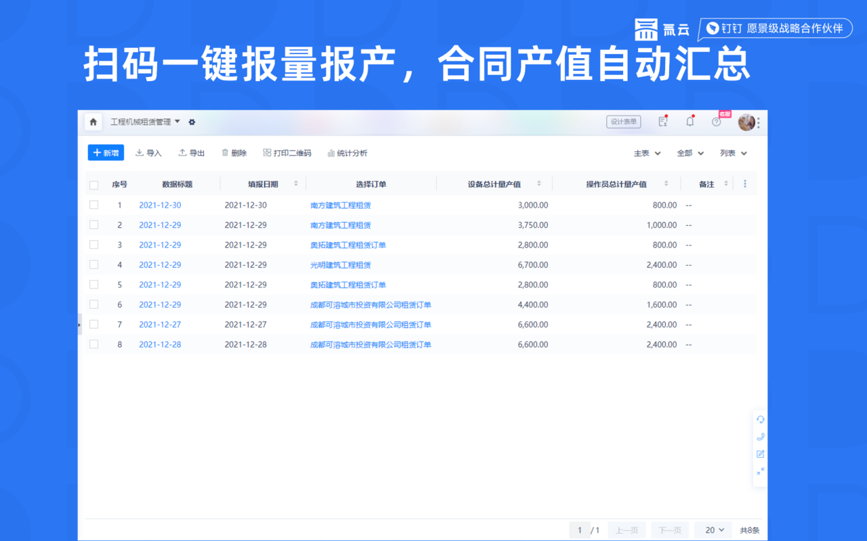This screenshot has height=541, width=867.
Task: Click the 3,750.00 value cell
Action: (533, 225)
